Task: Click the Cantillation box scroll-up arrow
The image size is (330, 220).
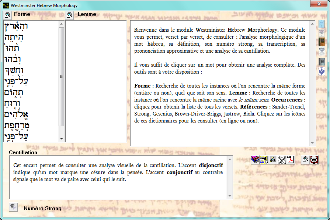Action: [230, 160]
